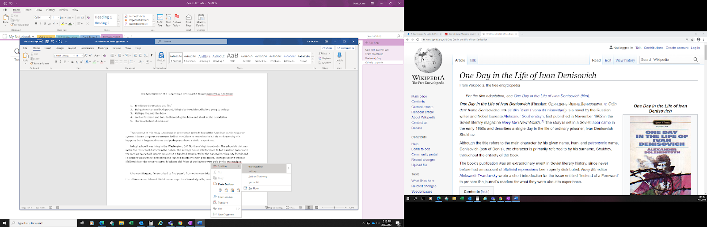Image resolution: width=707 pixels, height=227 pixels.
Task: Click Word's Center alignment icon
Action: 118,62
